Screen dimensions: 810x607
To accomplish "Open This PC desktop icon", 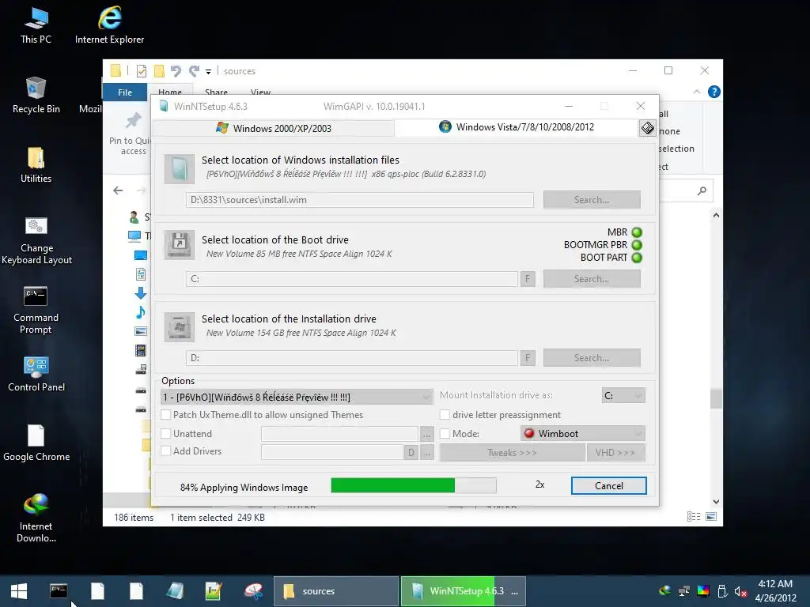I will pyautogui.click(x=36, y=26).
